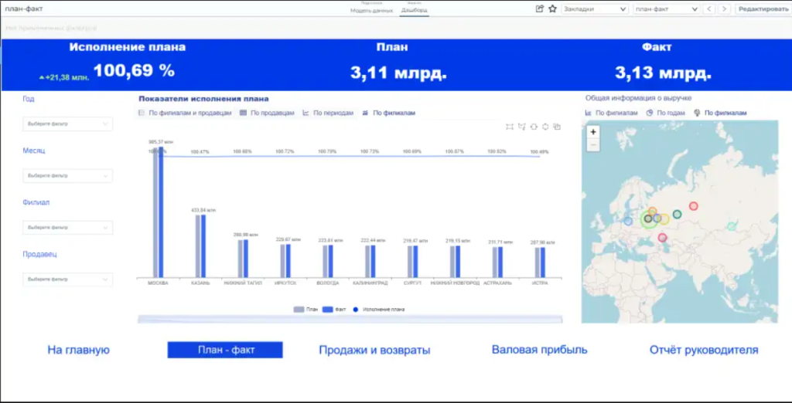This screenshot has height=403, width=792.
Task: Select the По филиалам map tab with pin icon
Action: (x=720, y=113)
